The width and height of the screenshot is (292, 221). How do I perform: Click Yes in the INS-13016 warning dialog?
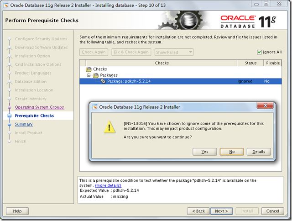pyautogui.click(x=205, y=152)
